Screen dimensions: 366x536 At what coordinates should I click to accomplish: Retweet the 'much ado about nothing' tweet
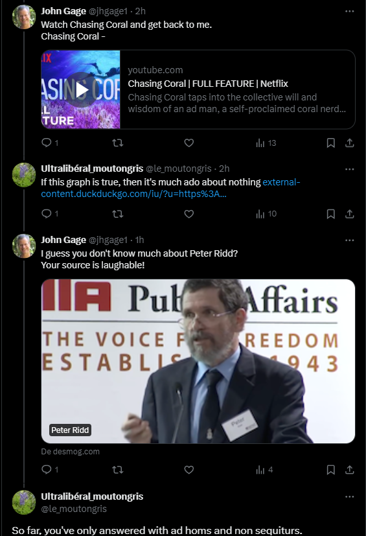(117, 214)
